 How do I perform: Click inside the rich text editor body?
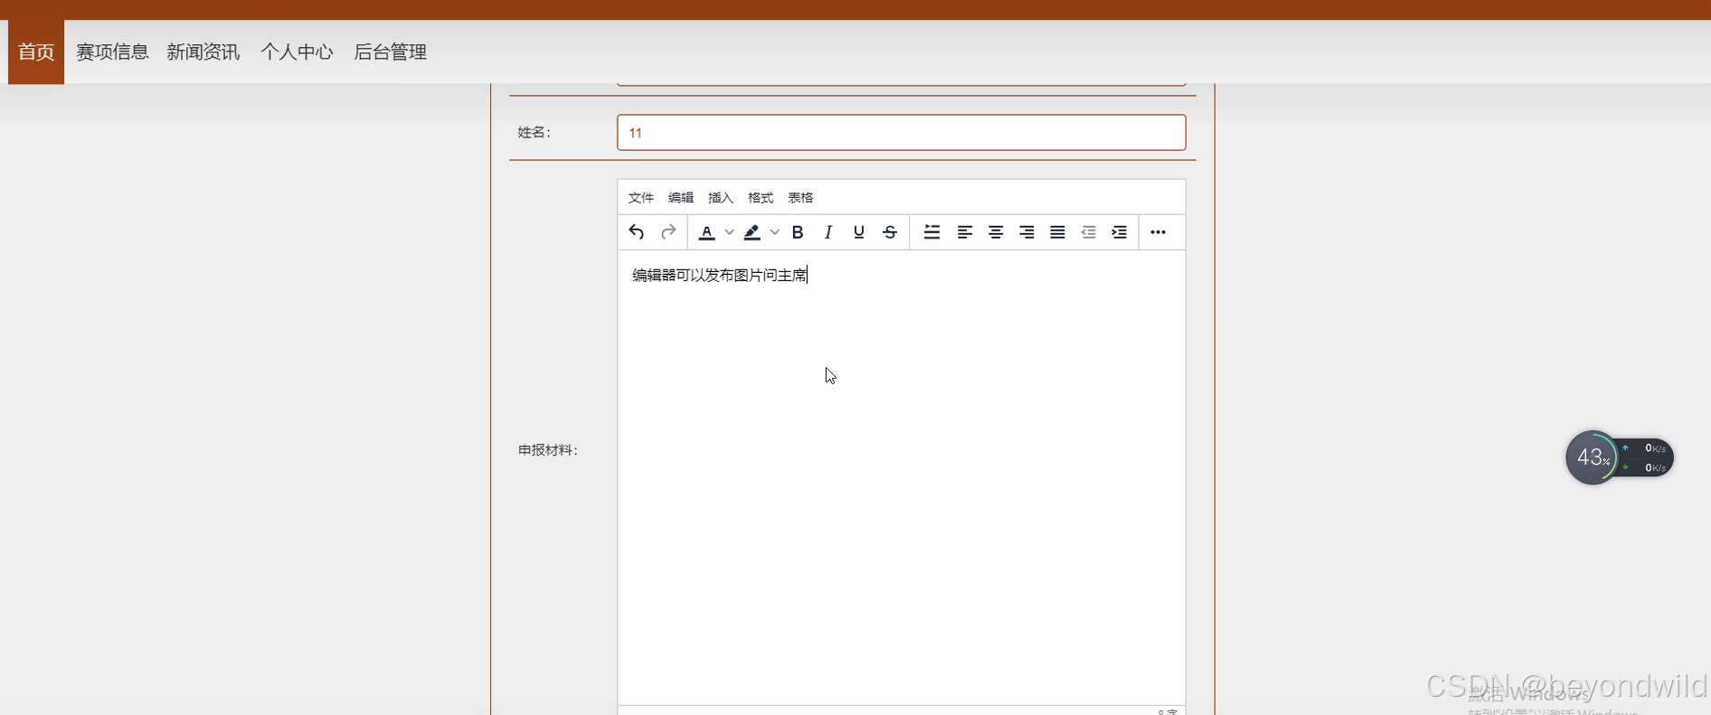click(x=902, y=477)
